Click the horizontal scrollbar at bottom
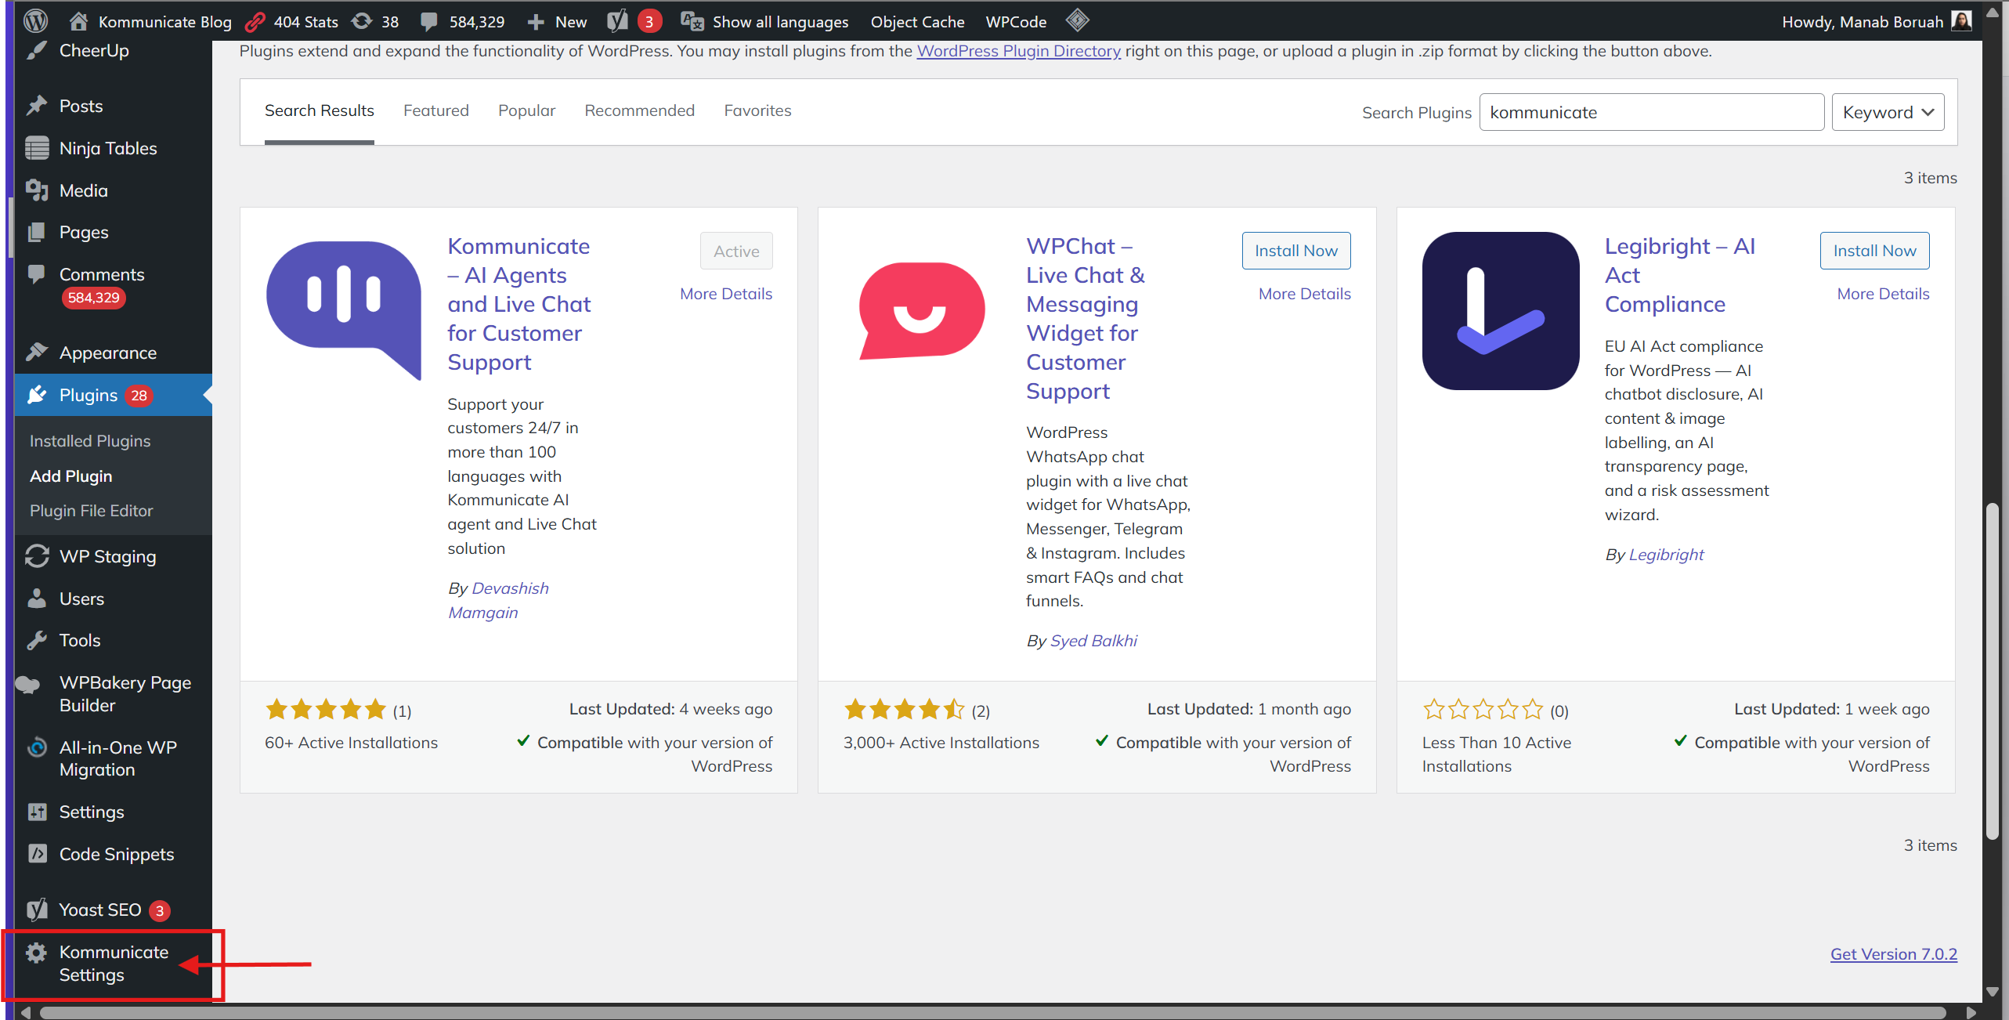The width and height of the screenshot is (2009, 1020). point(993,1012)
